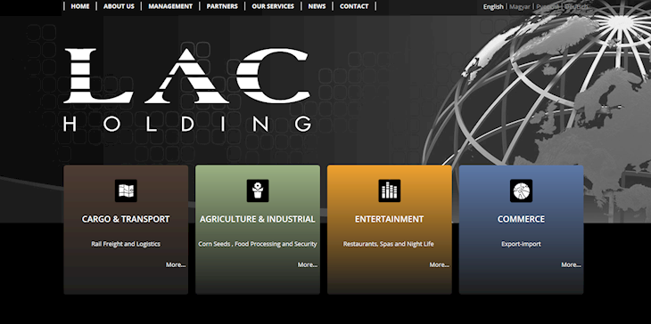
Task: Click the ENTERTAINMENT card title
Action: point(389,219)
